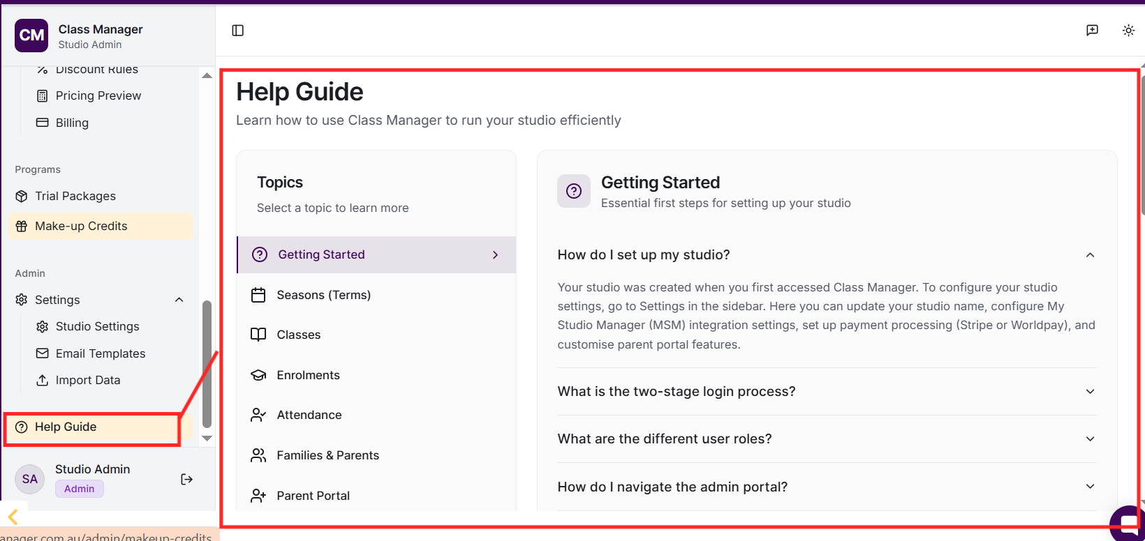Click the 'Studio Admin' user name
Screen dimensions: 1145x541
click(93, 469)
